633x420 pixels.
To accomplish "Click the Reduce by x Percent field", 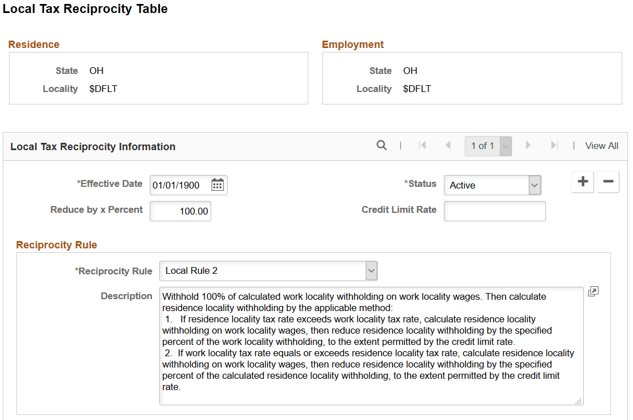I will pyautogui.click(x=180, y=211).
